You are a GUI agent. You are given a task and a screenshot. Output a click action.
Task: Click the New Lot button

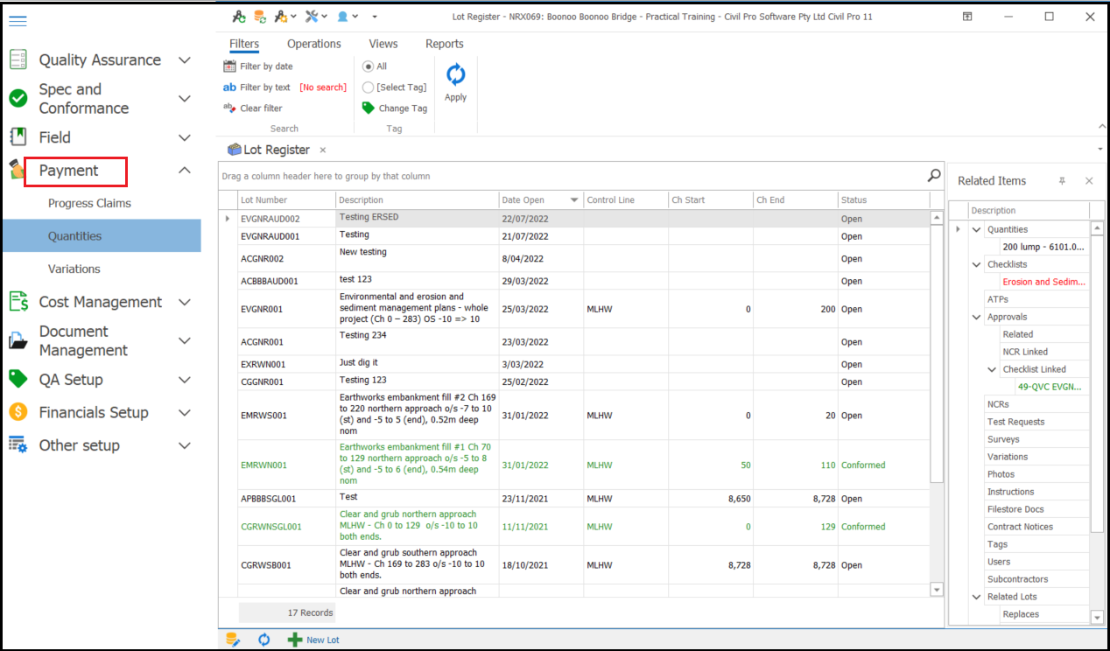point(313,640)
